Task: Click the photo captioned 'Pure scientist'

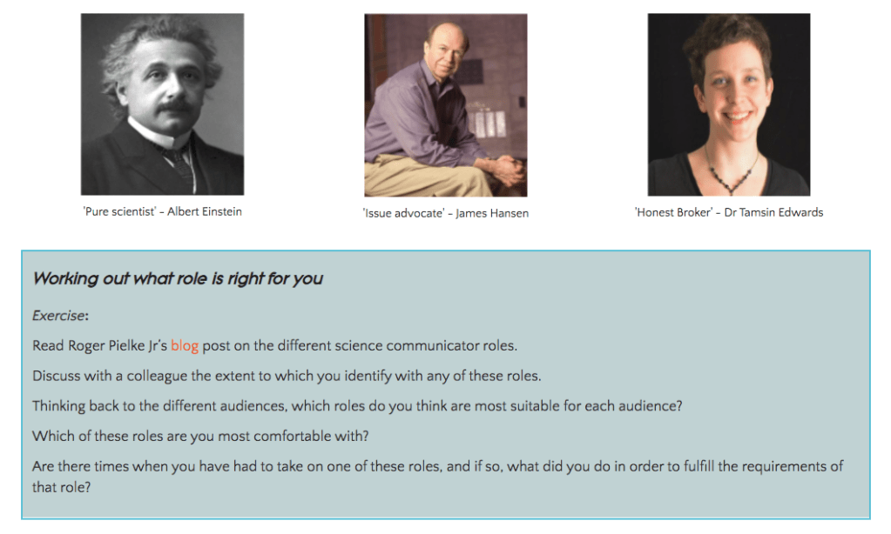Action: 162,104
